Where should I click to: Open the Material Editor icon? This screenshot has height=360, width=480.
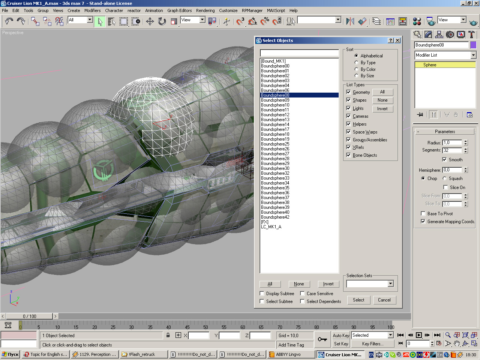[417, 21]
